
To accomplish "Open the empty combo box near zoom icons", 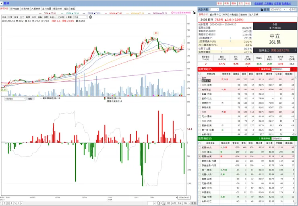I will 151,203.
